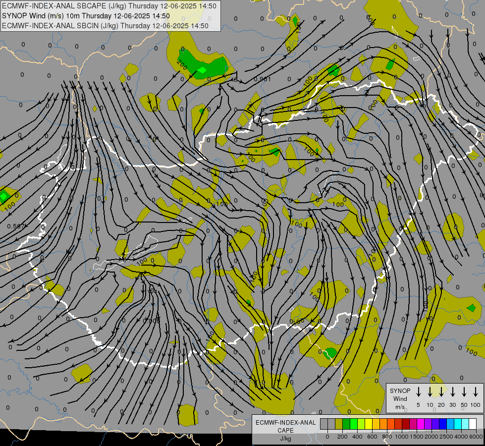The image size is (485, 446).
Task: Click the 4000 value under the color scale
Action: (461, 437)
